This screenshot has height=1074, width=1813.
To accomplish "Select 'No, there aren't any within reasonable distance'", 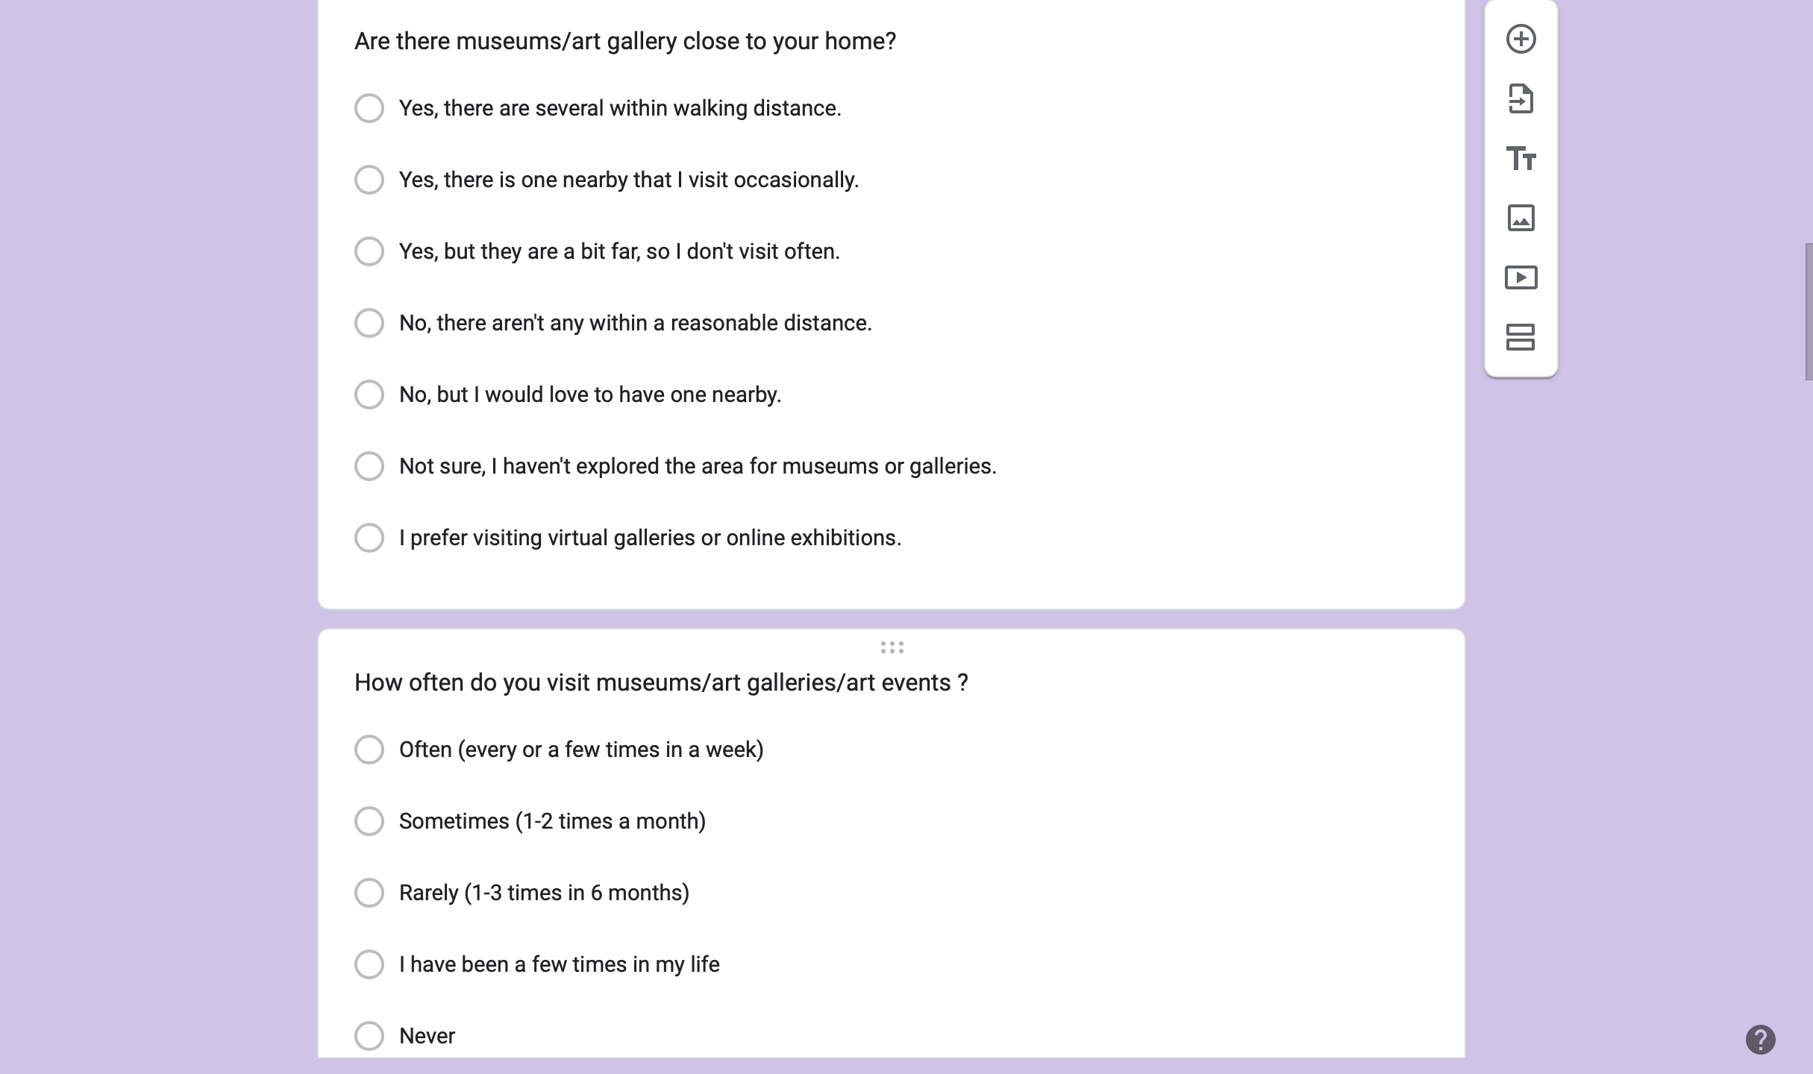I will (x=369, y=323).
